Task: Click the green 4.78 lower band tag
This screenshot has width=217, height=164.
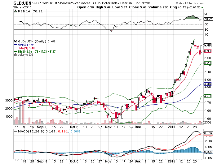Action: [207, 96]
